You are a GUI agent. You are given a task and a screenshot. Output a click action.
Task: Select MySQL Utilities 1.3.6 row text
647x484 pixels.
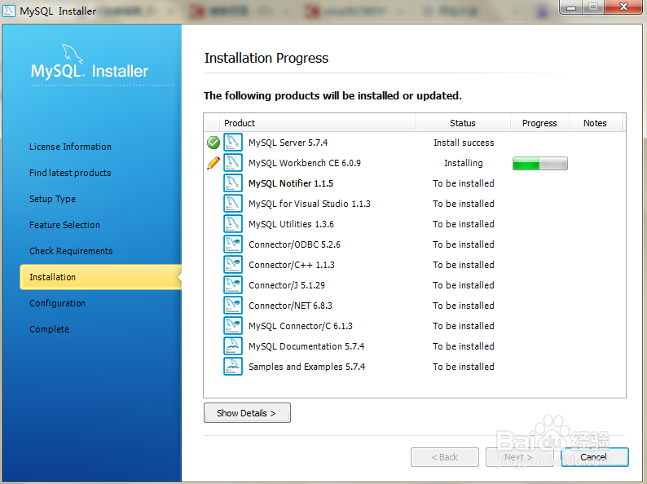(x=292, y=224)
